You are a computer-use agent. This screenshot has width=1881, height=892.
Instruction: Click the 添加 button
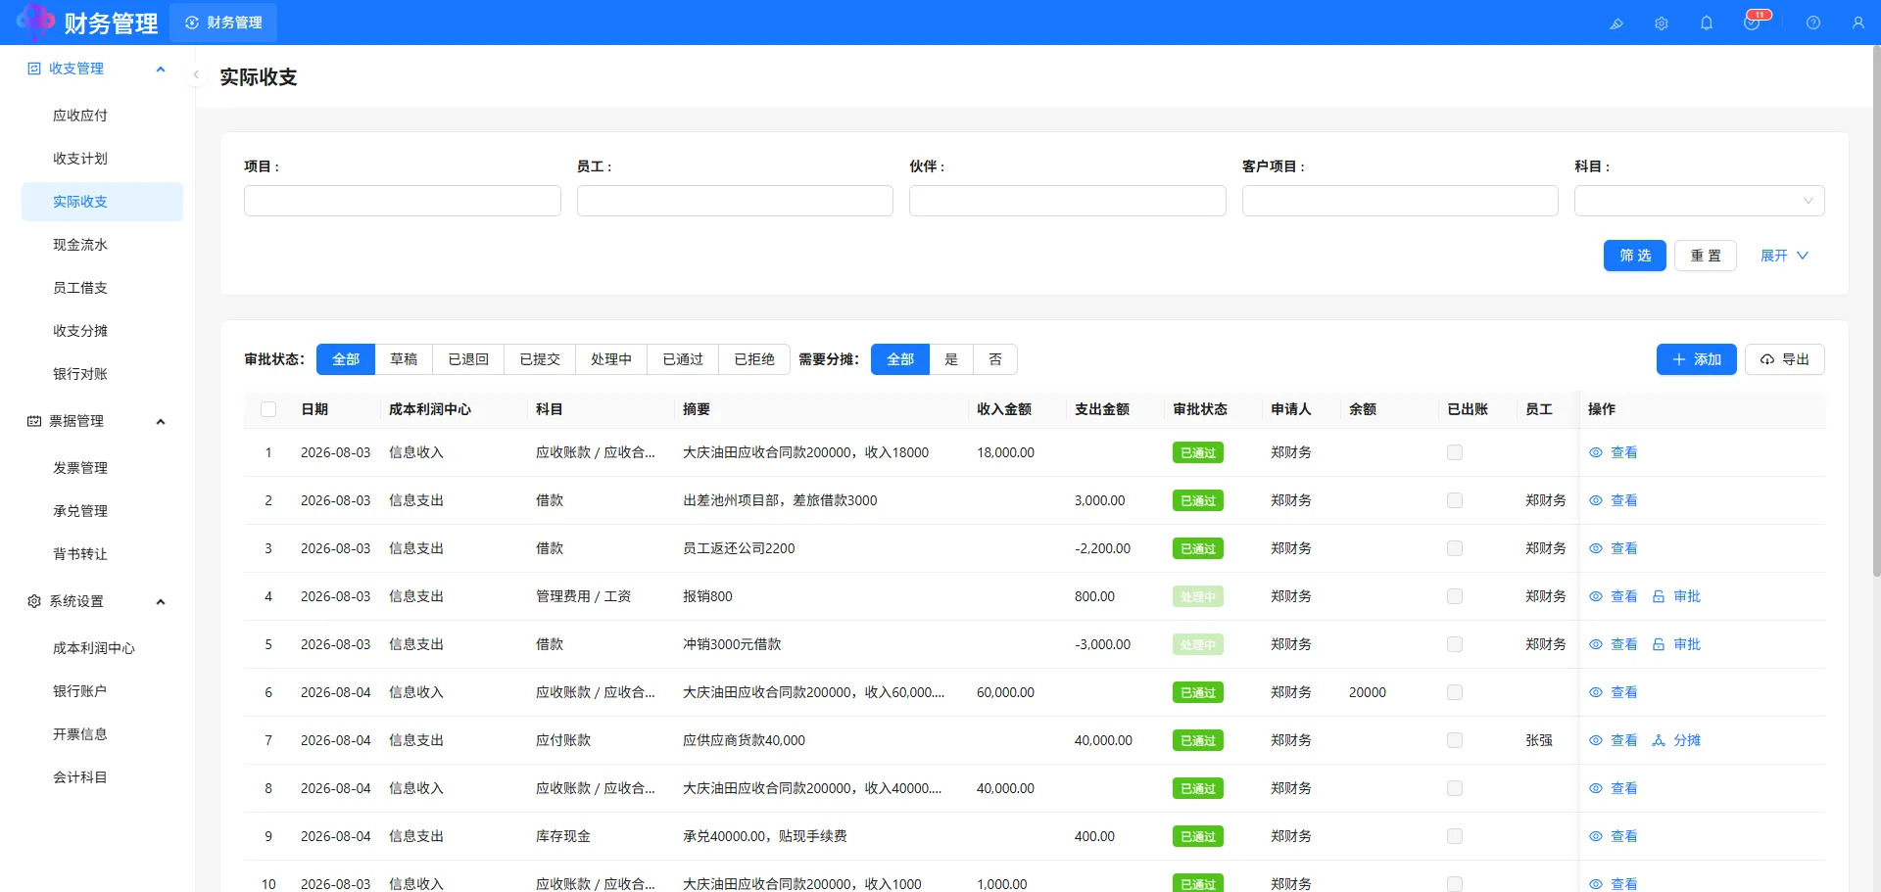(1697, 359)
